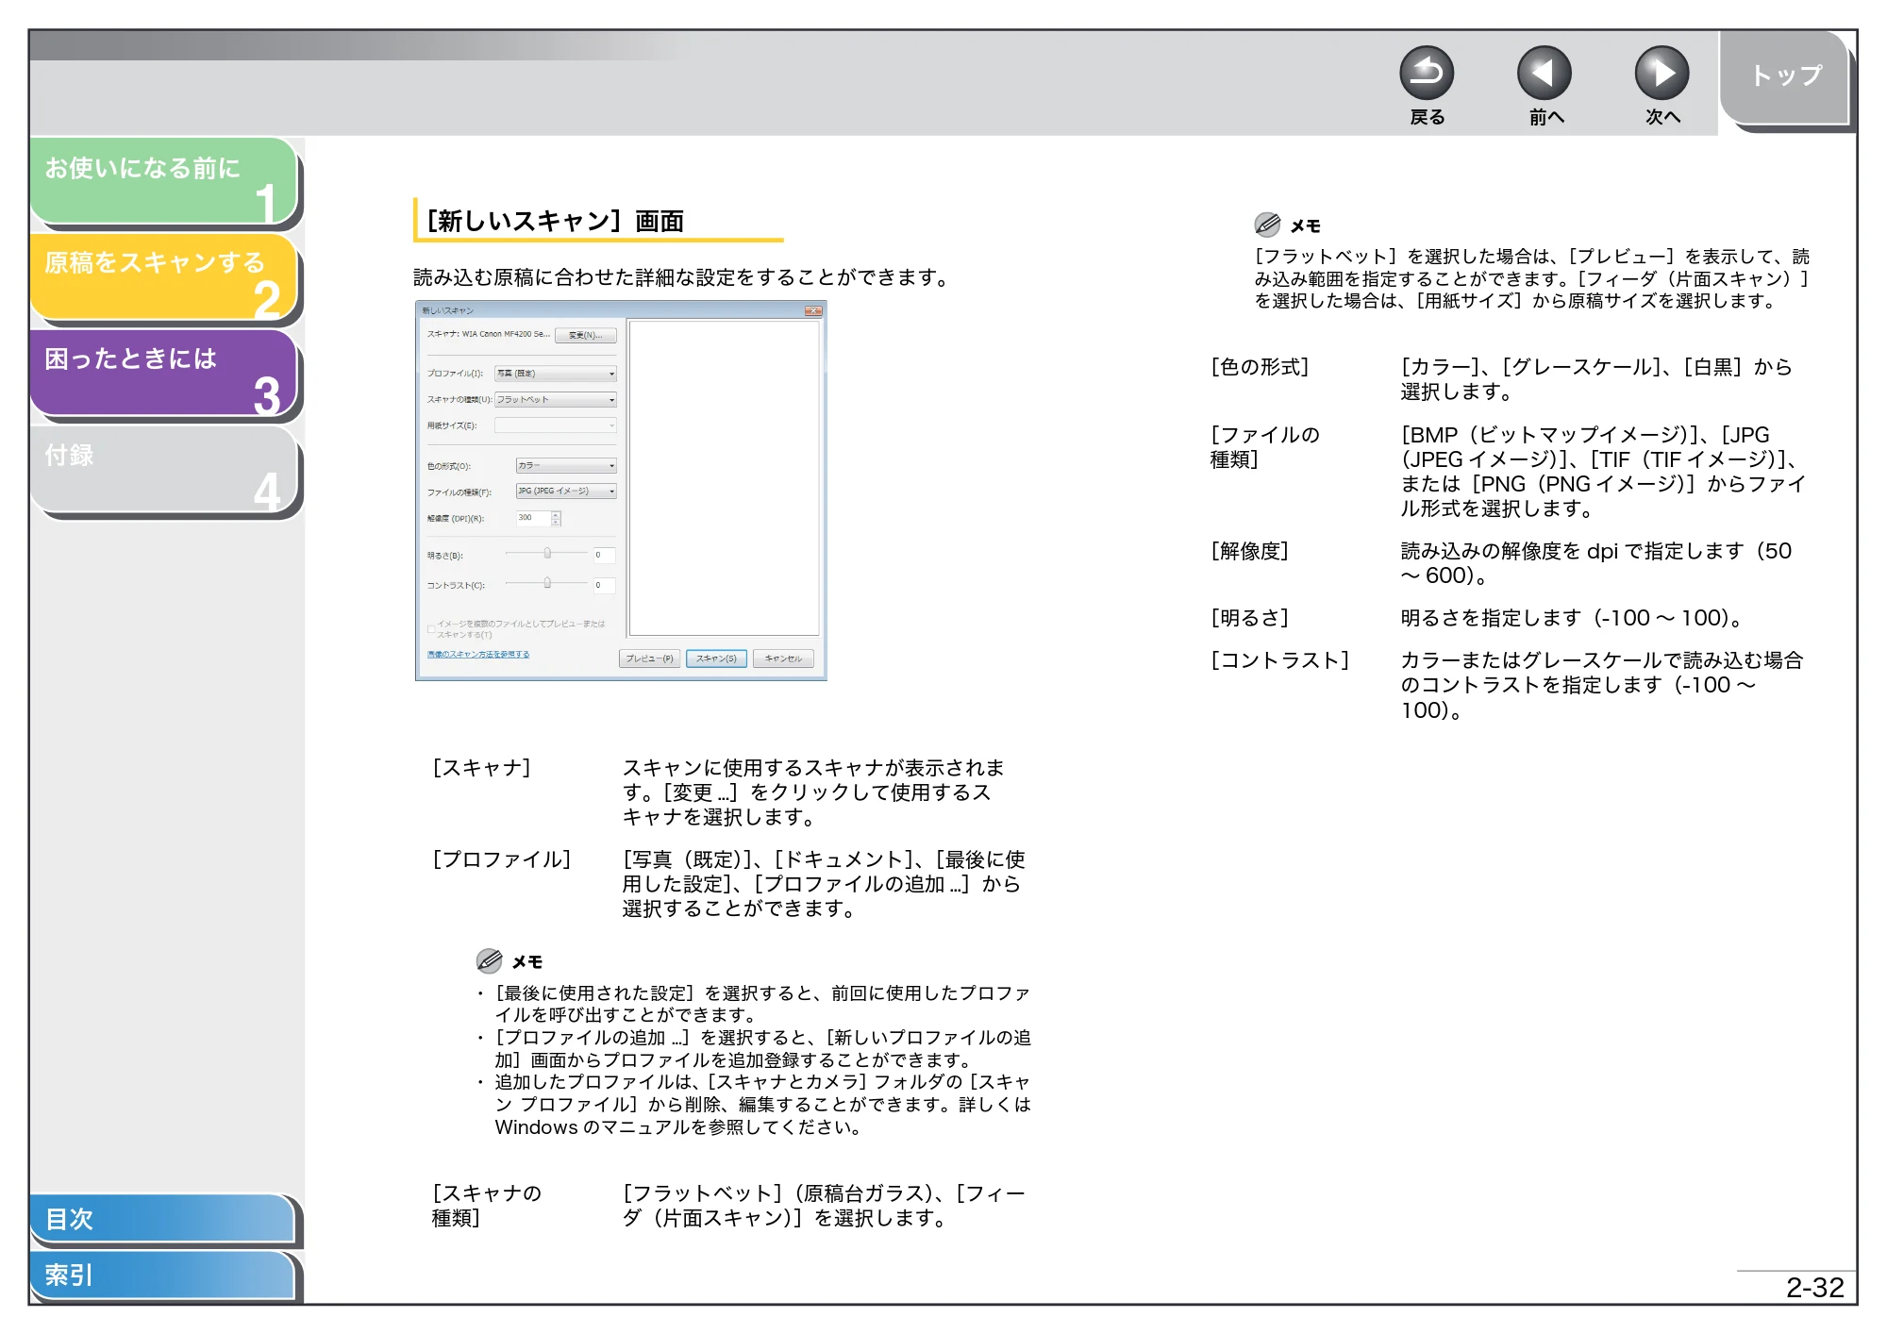
Task: Close the 新しいスキャン dialog with X
Action: tap(812, 310)
